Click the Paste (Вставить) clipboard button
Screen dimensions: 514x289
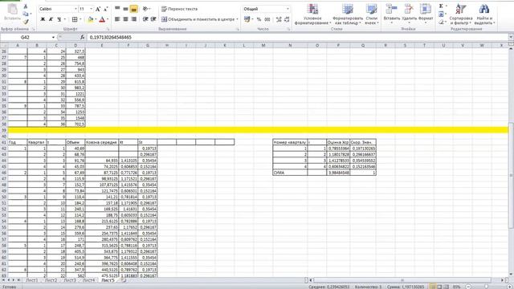pos(12,13)
